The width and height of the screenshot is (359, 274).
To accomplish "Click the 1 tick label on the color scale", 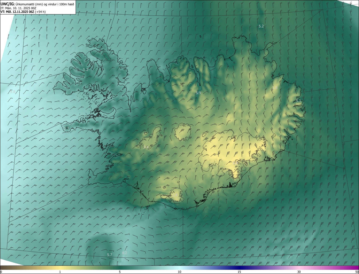I will coord(60,272).
